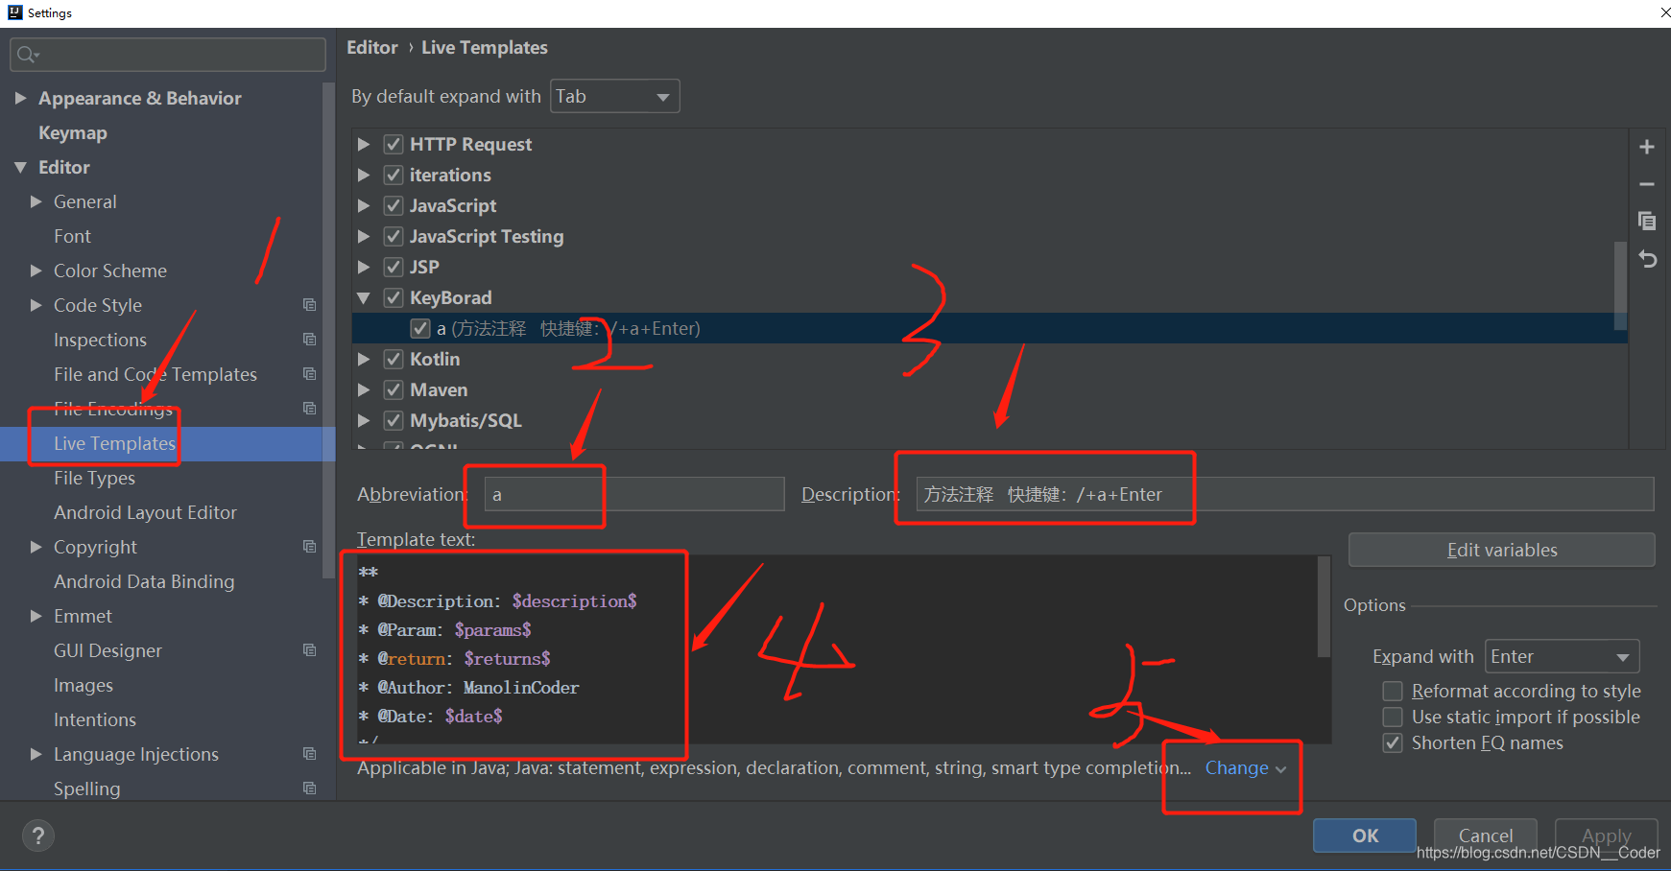The width and height of the screenshot is (1671, 871).
Task: Toggle the 'a' template checkbox
Action: pos(419,328)
